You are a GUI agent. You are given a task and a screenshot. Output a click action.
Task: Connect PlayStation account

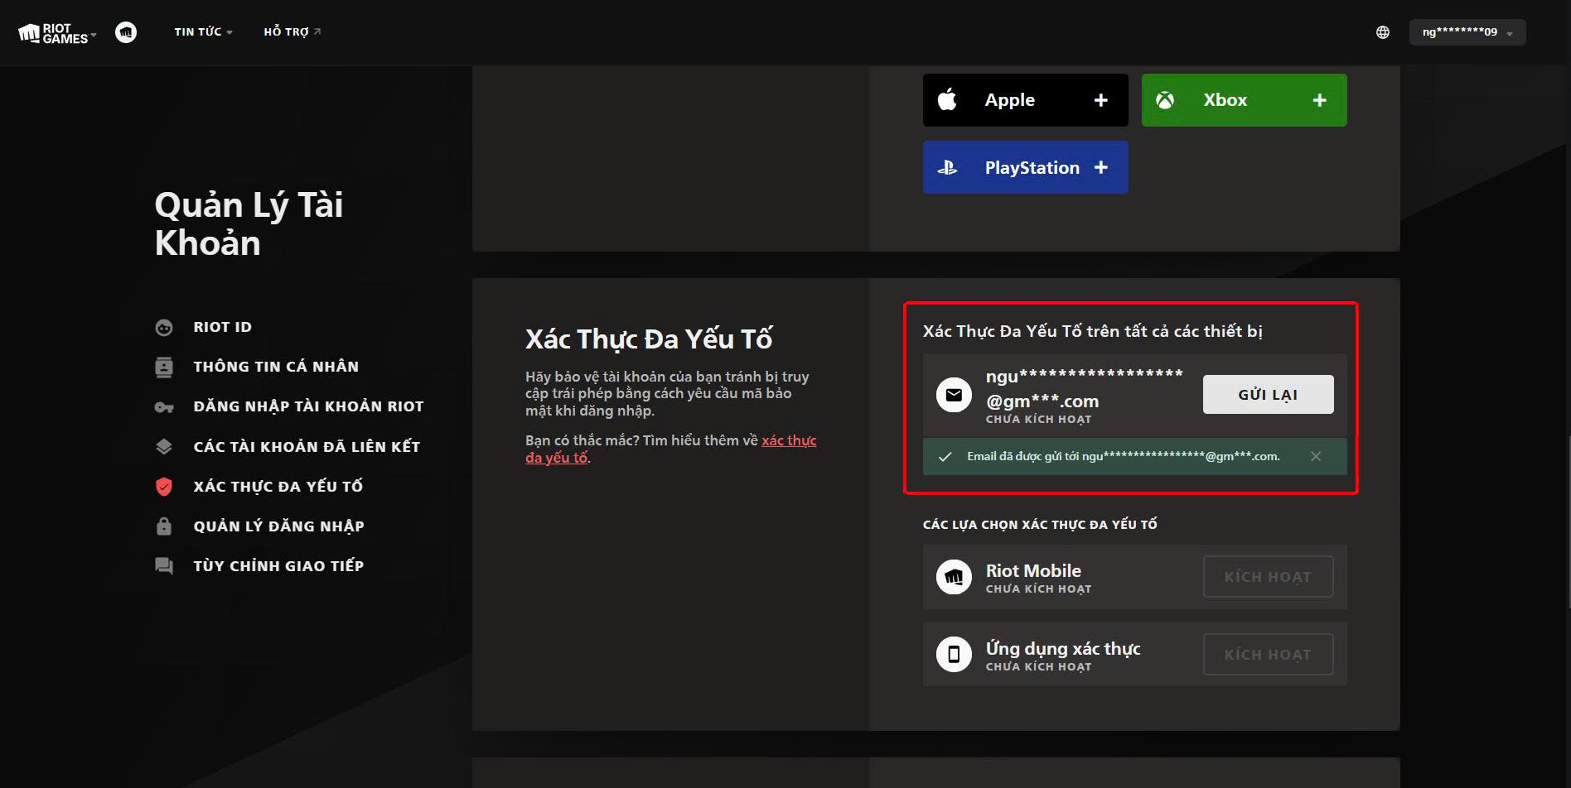[x=1025, y=168]
